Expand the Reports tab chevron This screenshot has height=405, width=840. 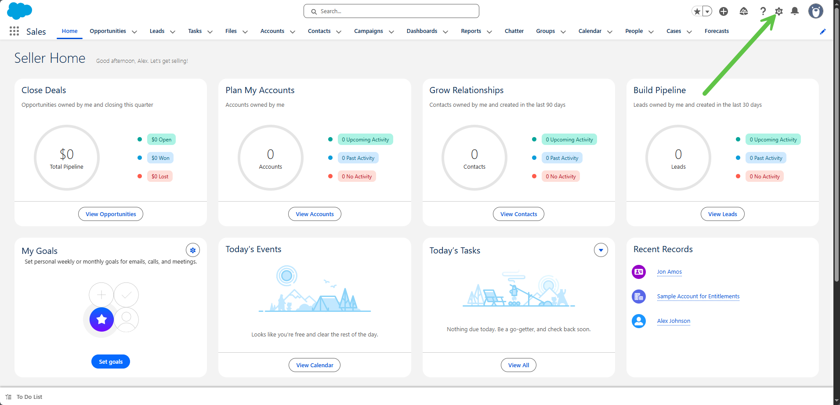click(489, 32)
